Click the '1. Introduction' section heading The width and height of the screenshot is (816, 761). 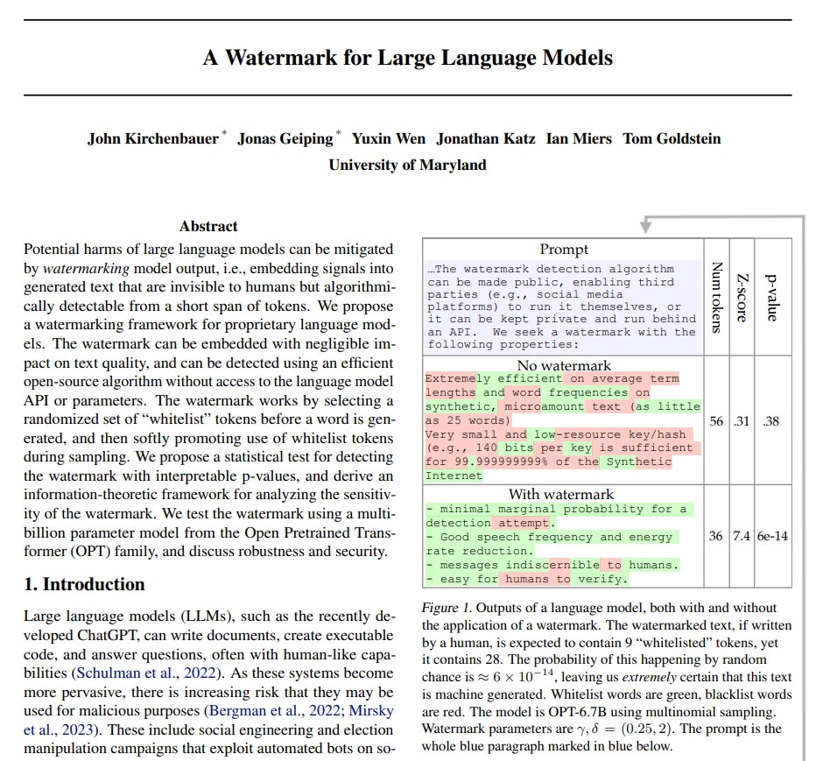[x=84, y=584]
